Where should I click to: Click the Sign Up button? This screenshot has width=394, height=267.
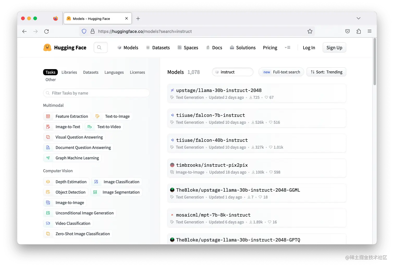click(x=334, y=47)
